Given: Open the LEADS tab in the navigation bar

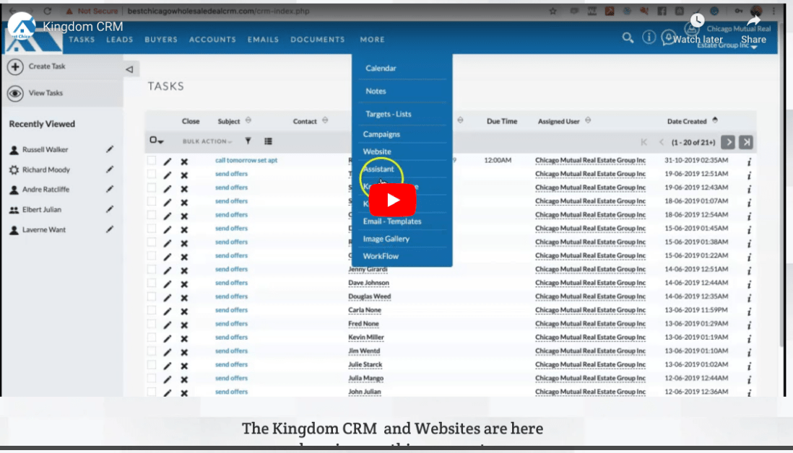Looking at the screenshot, I should click(120, 40).
